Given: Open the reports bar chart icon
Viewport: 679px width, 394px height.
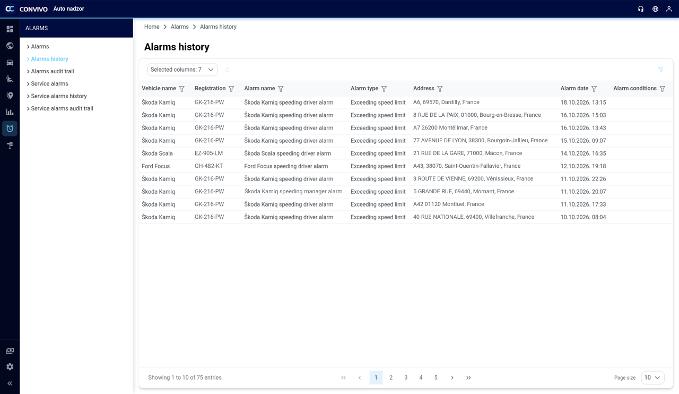Looking at the screenshot, I should [10, 112].
